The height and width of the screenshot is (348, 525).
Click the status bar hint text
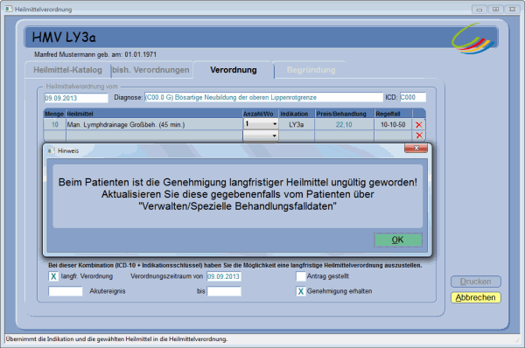[x=116, y=339]
